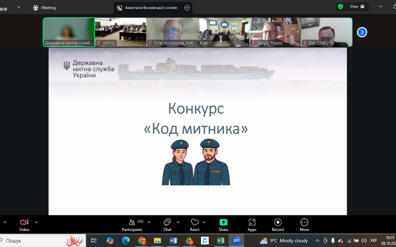Show next participants with blue arrow

coord(362,32)
